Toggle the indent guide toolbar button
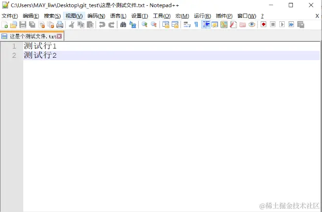The height and width of the screenshot is (212, 322). 206,25
